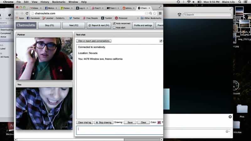
Task: Toggle the Auto reconnect checkbox
Action: [114, 23]
